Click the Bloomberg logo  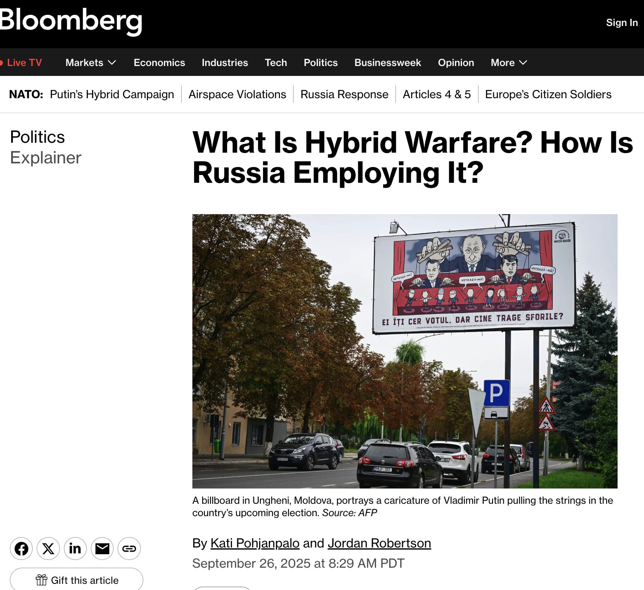[x=71, y=21]
